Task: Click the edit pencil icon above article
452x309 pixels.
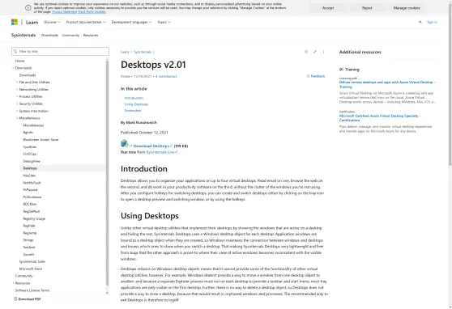Action: (x=315, y=52)
